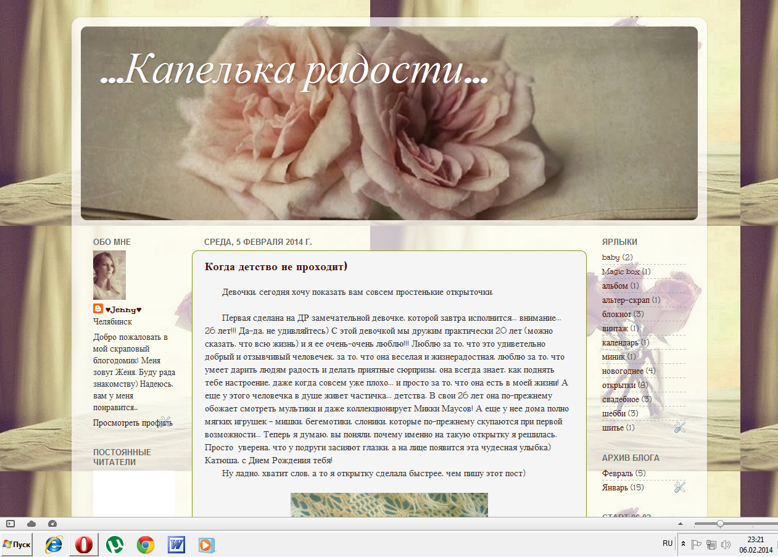Switch to the Opera browser taskbar icon

pyautogui.click(x=84, y=544)
